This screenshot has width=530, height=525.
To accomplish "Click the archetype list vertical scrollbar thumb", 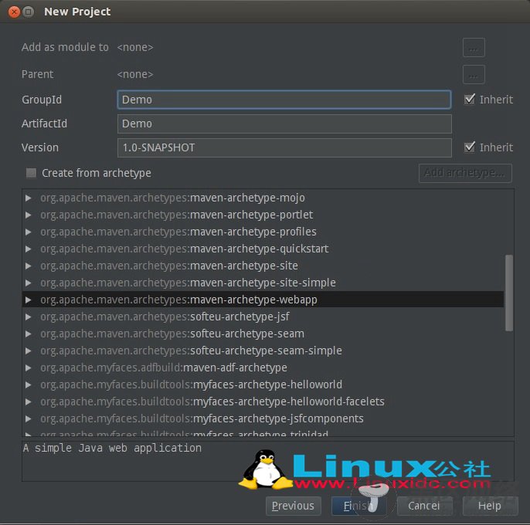I will 508,293.
